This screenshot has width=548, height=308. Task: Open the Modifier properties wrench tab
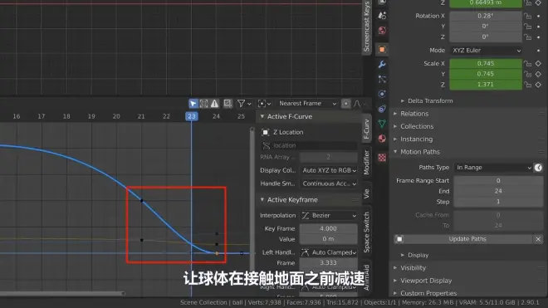point(382,64)
